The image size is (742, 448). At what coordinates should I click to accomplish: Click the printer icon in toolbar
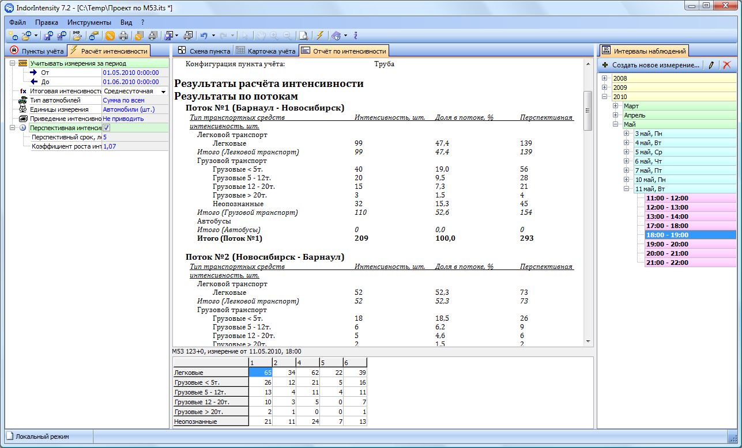tap(123, 36)
